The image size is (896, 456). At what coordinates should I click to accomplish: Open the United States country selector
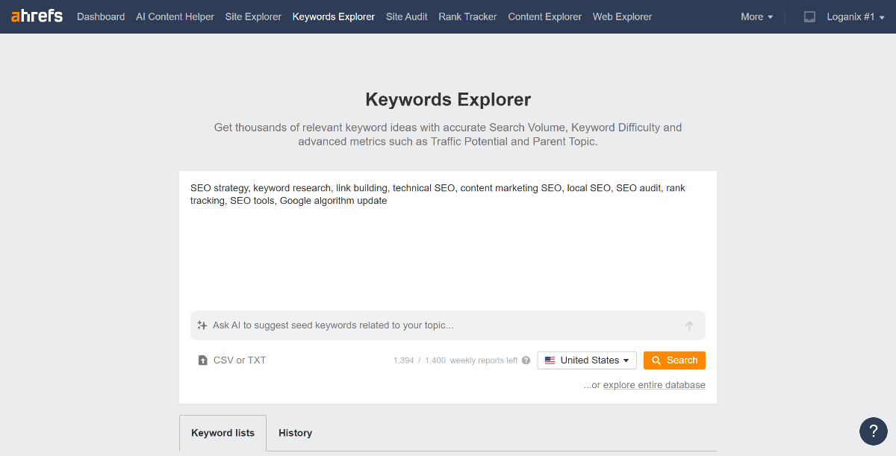pos(587,360)
